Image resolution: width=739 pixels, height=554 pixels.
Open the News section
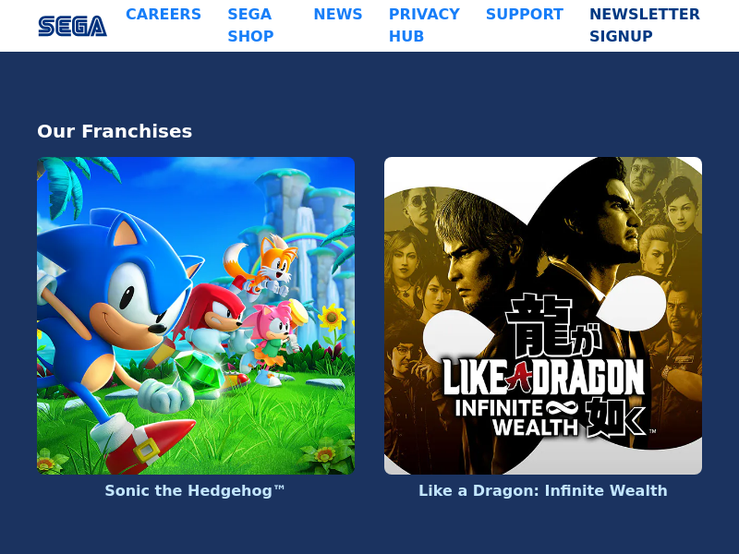[x=338, y=14]
